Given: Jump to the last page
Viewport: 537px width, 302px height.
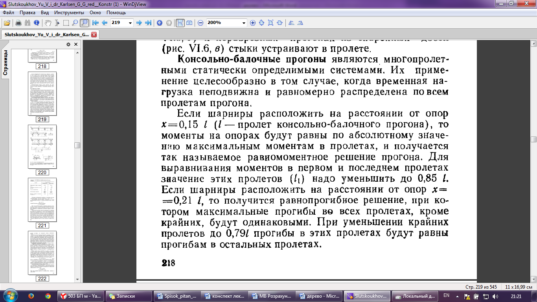Looking at the screenshot, I should (x=148, y=23).
